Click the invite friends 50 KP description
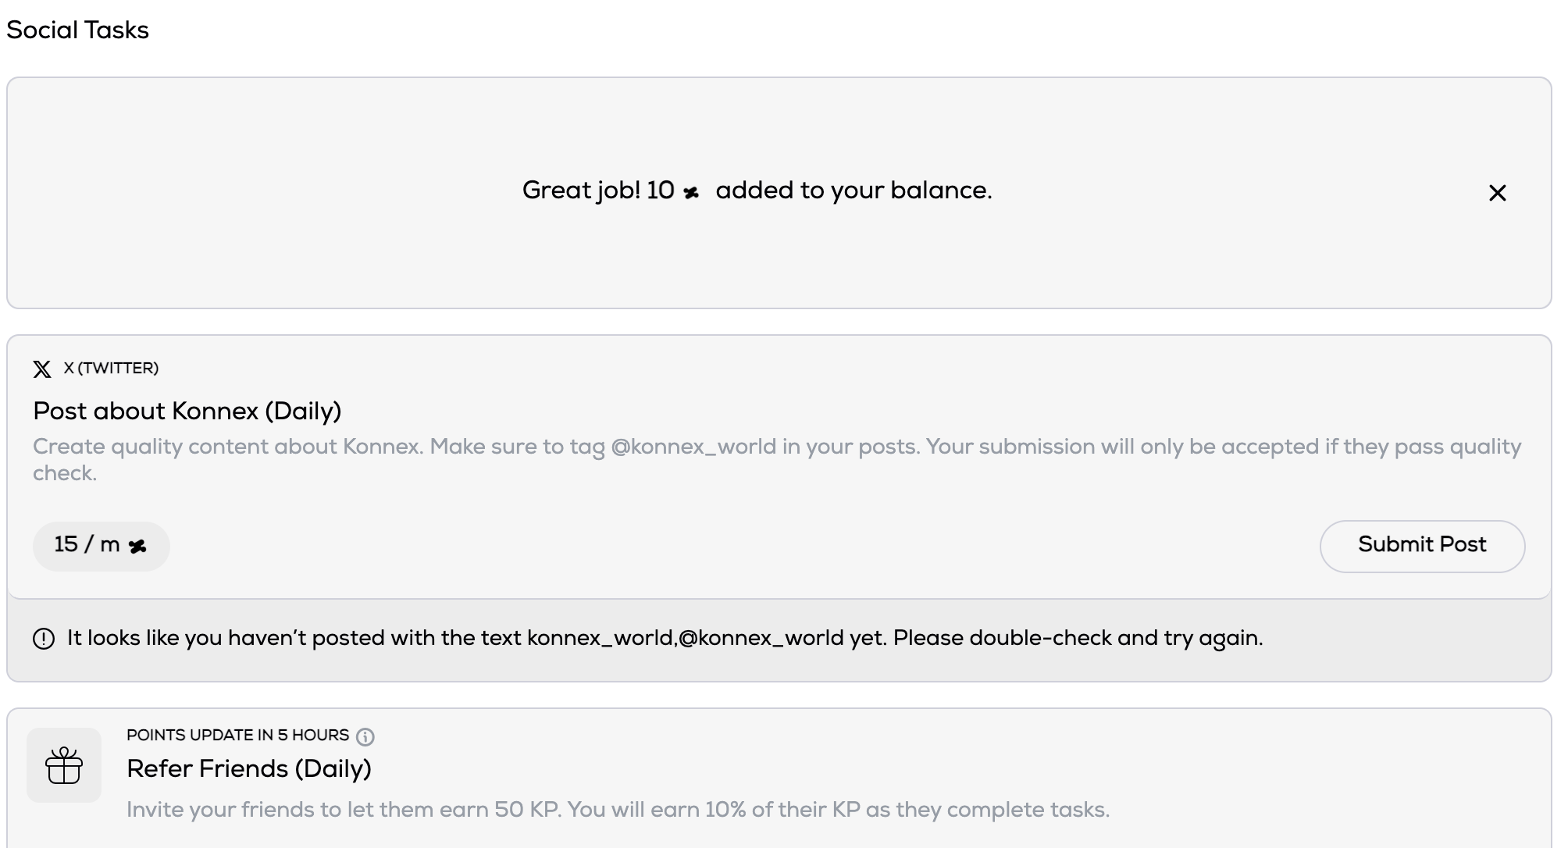This screenshot has height=848, width=1568. [618, 810]
